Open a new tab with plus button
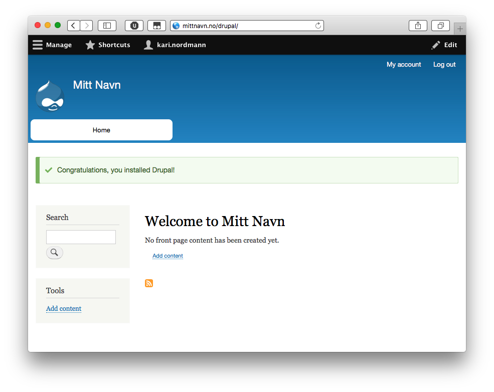This screenshot has width=494, height=392. [x=460, y=29]
